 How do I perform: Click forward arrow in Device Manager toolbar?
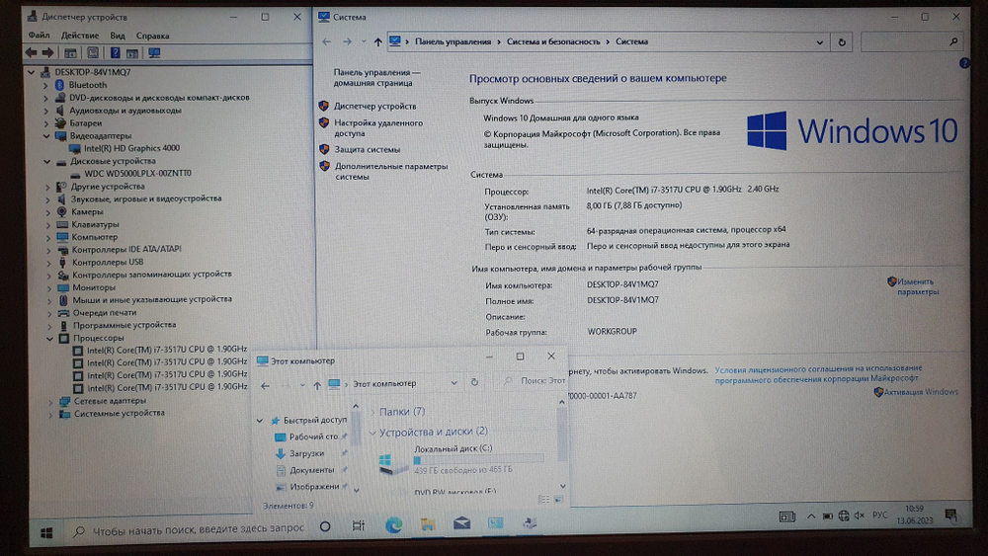click(47, 53)
